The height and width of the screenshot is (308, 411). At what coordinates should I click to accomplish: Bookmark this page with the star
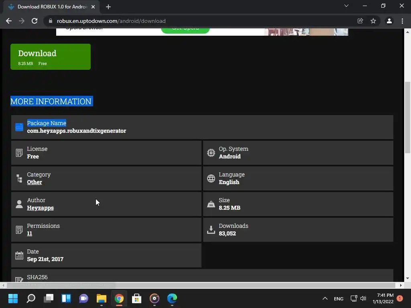(x=373, y=21)
